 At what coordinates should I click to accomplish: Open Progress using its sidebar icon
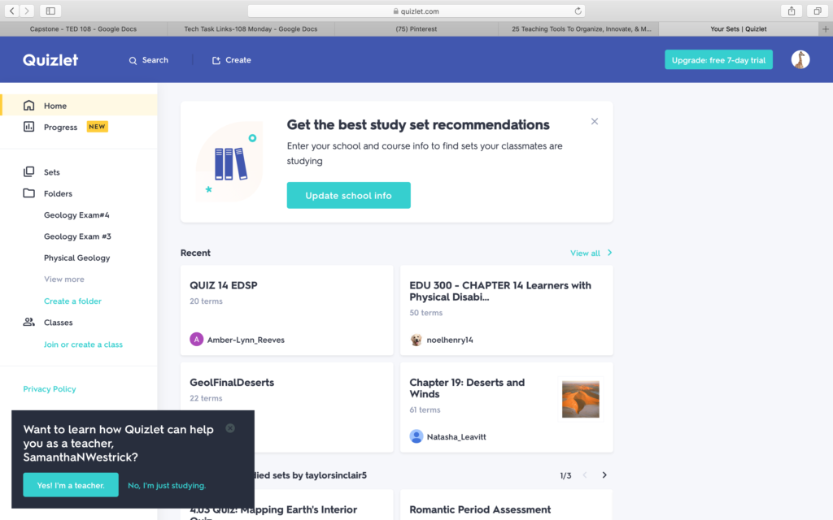pos(29,126)
